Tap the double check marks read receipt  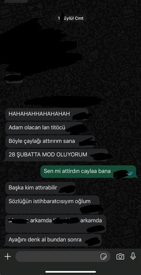(130, 174)
